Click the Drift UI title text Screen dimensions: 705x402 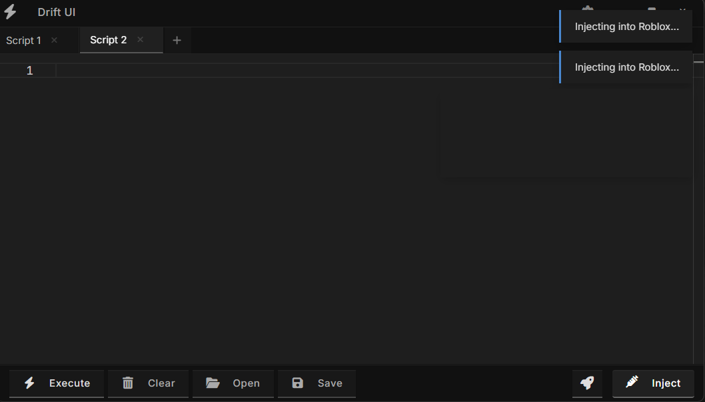click(57, 12)
